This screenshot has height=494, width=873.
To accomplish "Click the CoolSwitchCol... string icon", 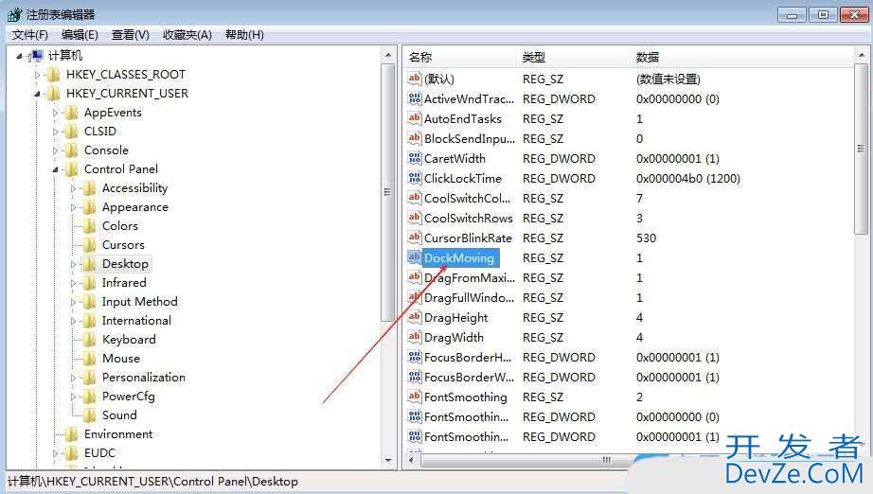I will pyautogui.click(x=415, y=198).
